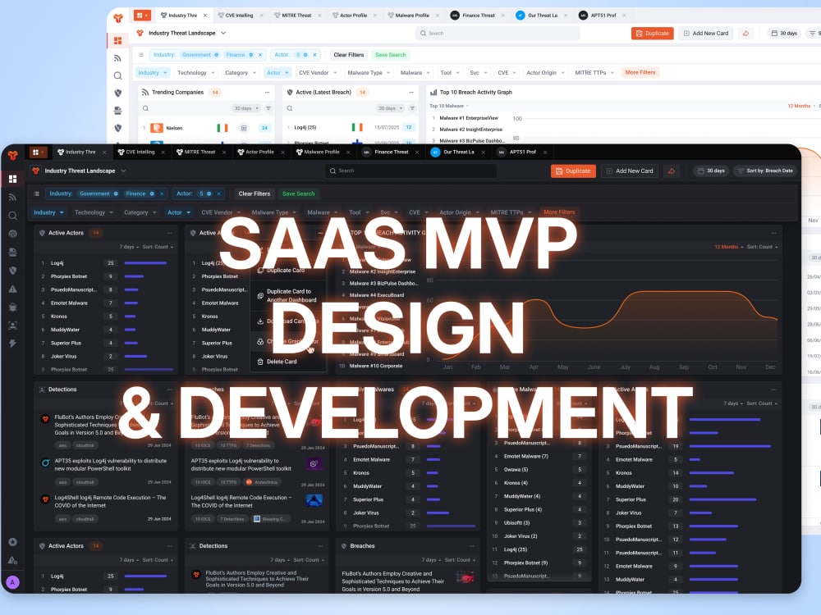Click the purple A avatar in dark window sidebar
This screenshot has width=821, height=615.
[13, 582]
